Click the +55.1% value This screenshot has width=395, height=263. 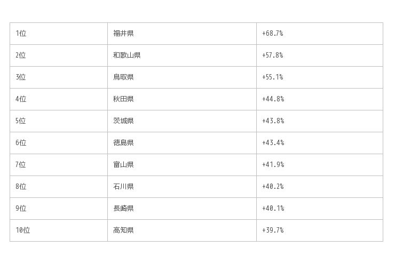click(x=272, y=77)
